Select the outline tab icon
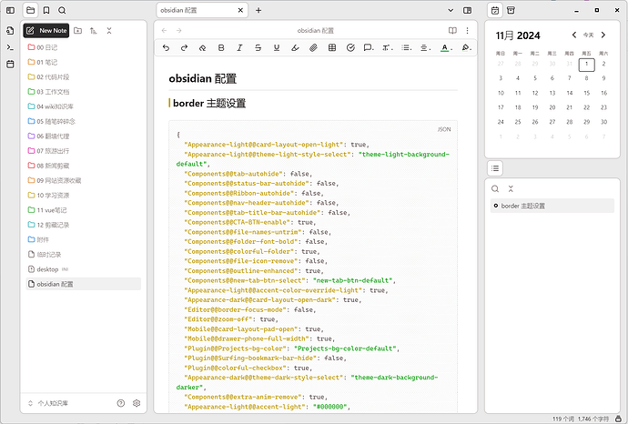 (x=495, y=168)
